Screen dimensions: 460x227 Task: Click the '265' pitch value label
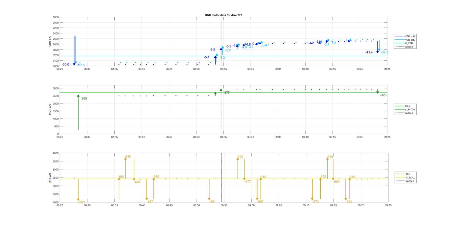[84, 98]
